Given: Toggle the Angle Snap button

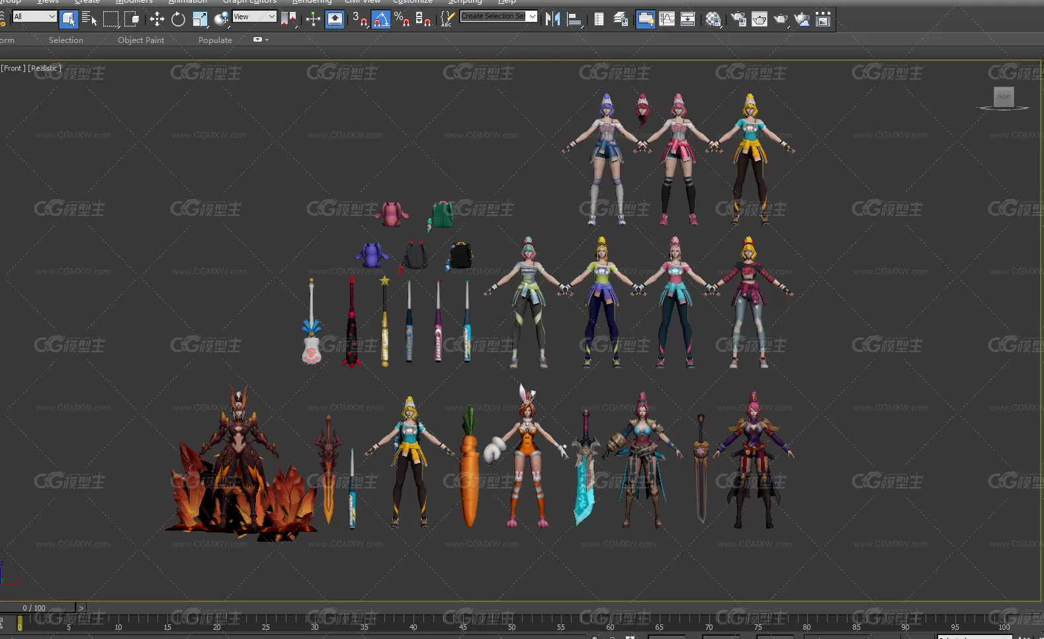Looking at the screenshot, I should pos(380,19).
